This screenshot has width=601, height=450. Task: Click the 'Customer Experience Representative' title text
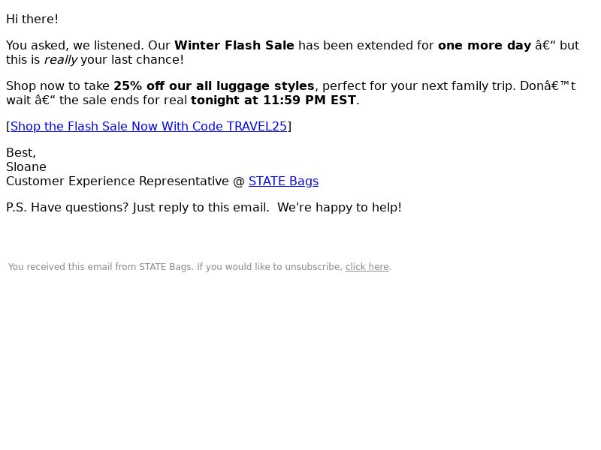[x=117, y=181]
